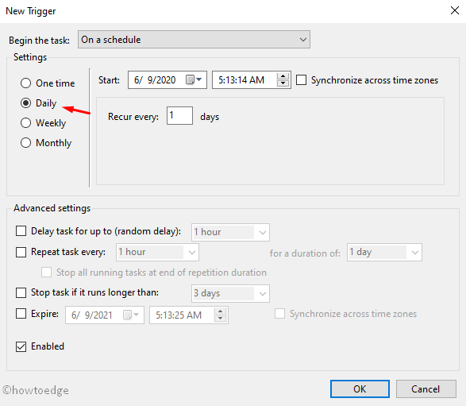The width and height of the screenshot is (466, 406).
Task: Expand the Repeat task every 1 hour dropdown
Action: point(157,252)
